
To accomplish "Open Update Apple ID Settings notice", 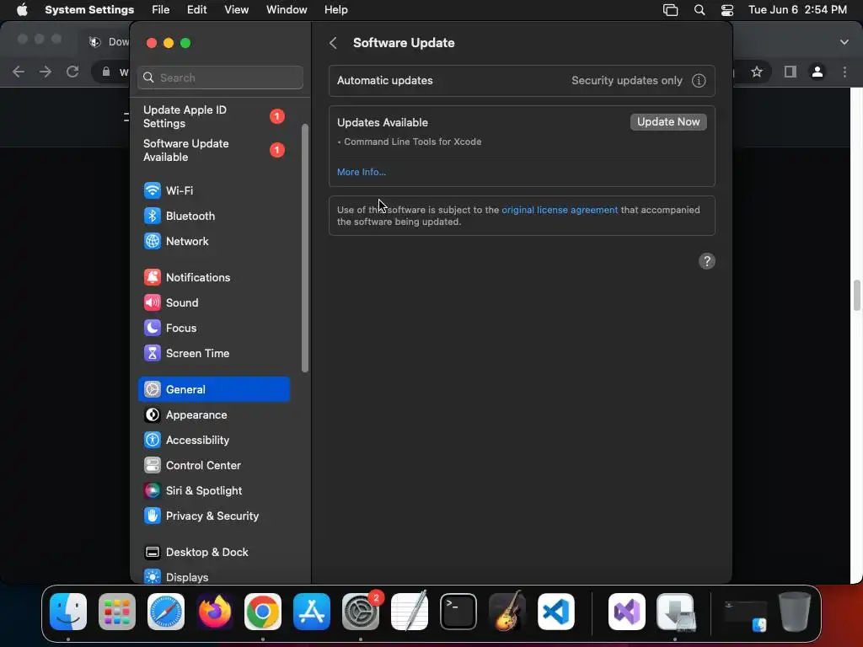I will click(213, 116).
